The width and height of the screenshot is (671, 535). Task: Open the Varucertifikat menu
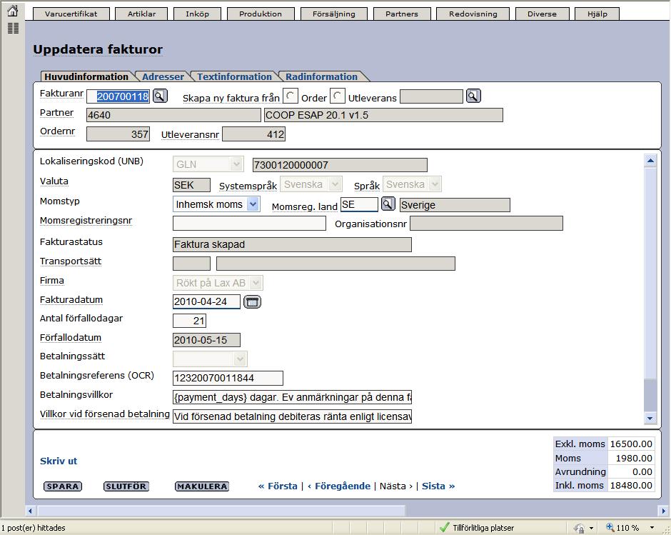[x=71, y=14]
